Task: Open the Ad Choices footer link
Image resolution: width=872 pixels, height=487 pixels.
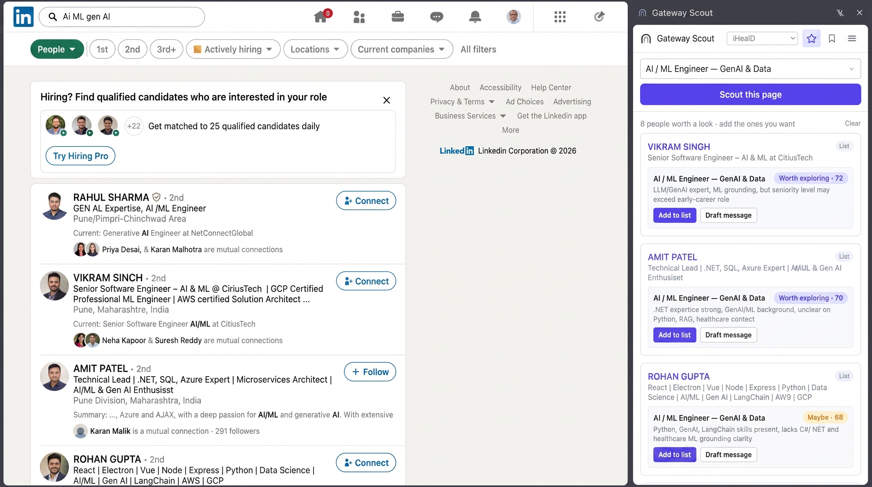Action: [524, 101]
